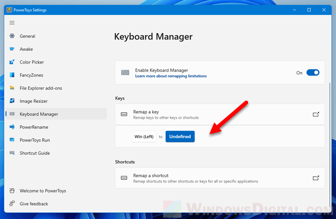Click the File Explorer add-ons folder icon
The image size is (336, 219).
[12, 88]
